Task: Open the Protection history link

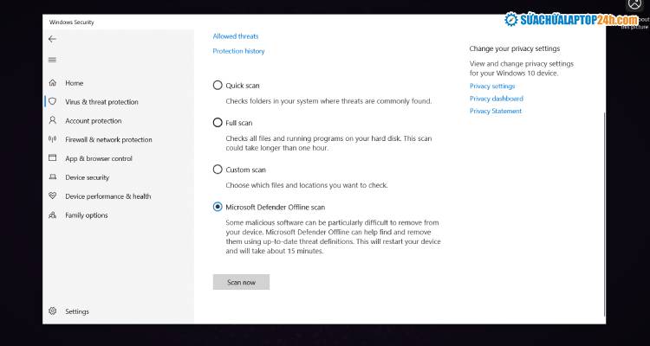Action: click(238, 51)
